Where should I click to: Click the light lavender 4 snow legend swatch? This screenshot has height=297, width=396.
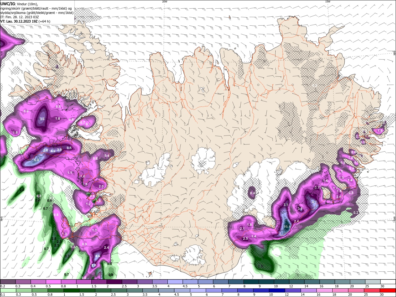click(x=175, y=282)
